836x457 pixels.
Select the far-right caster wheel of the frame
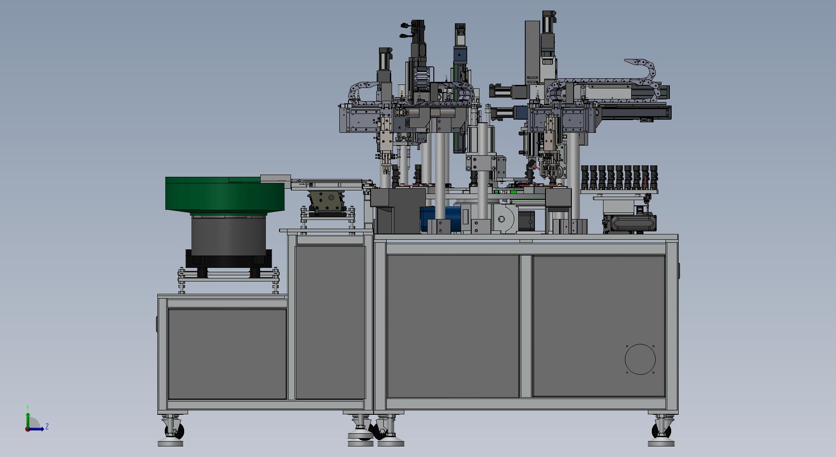pyautogui.click(x=661, y=430)
